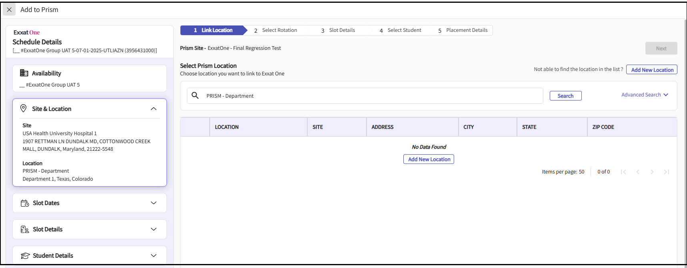Click the Slot Details icon
The image size is (687, 268).
coord(25,229)
